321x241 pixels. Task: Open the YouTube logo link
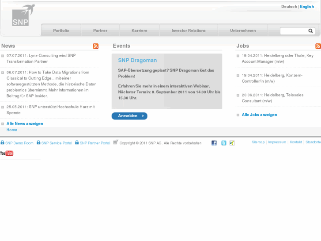(x=7, y=153)
